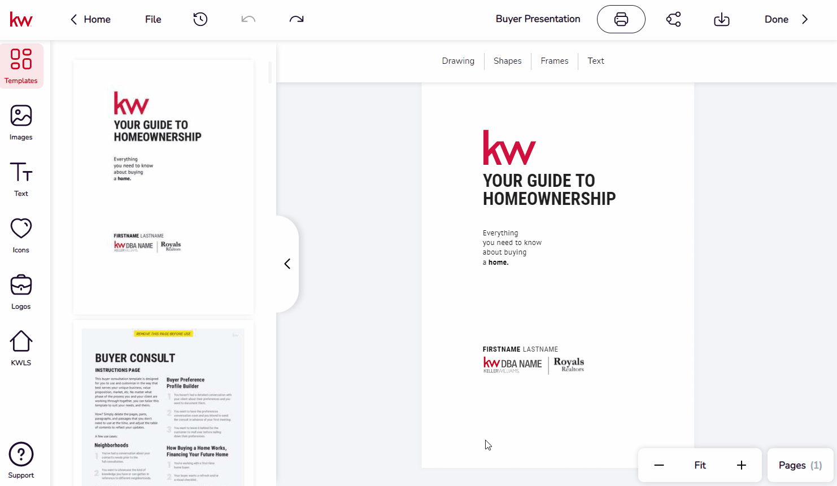This screenshot has height=486, width=837.
Task: Click the templates panel scrollbar
Action: coord(270,72)
